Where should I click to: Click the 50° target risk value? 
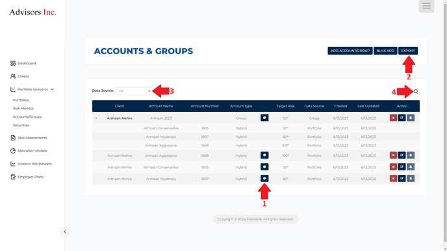pyautogui.click(x=285, y=118)
